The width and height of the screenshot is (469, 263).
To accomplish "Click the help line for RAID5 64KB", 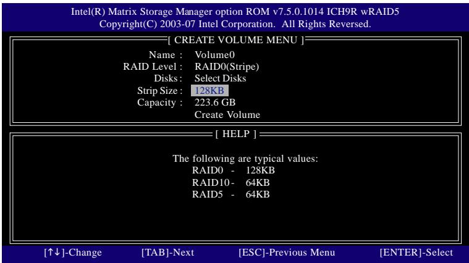I will 230,194.
